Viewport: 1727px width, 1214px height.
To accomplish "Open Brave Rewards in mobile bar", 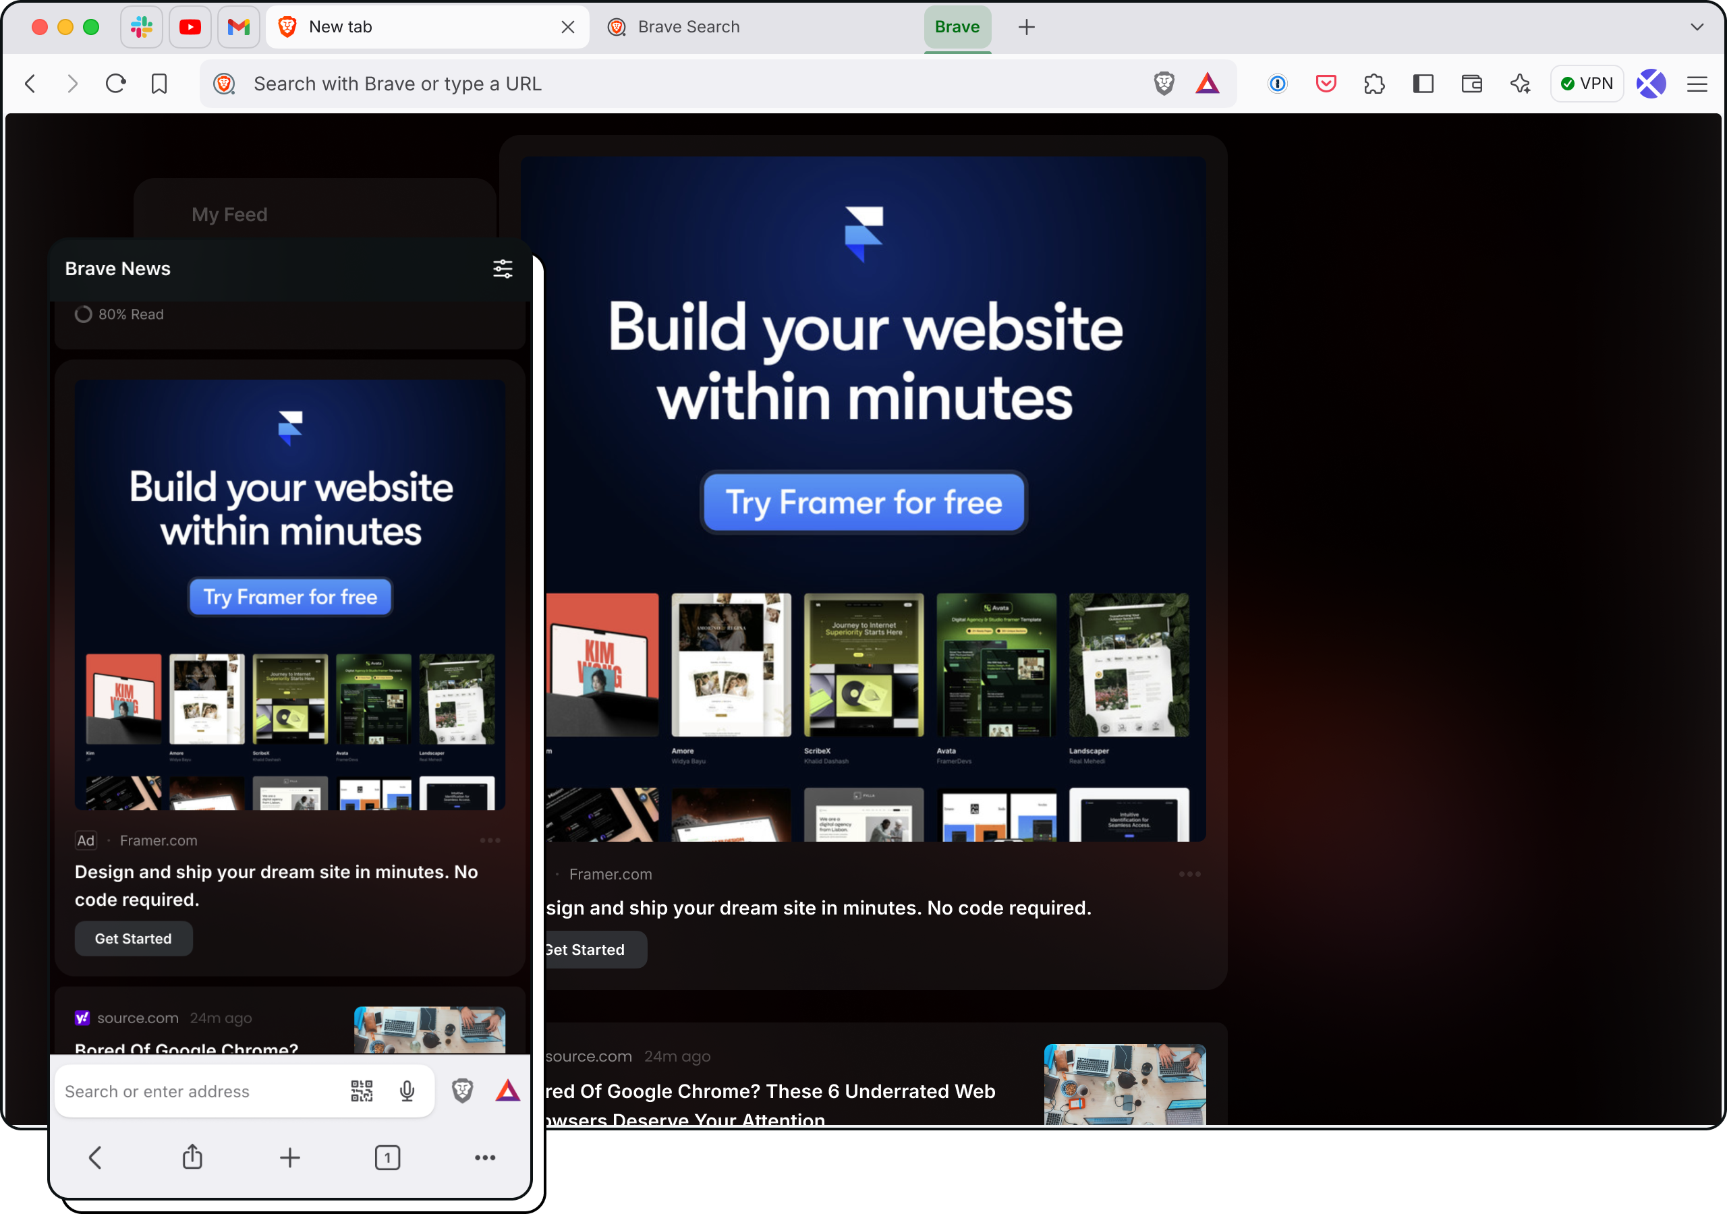I will [x=508, y=1091].
